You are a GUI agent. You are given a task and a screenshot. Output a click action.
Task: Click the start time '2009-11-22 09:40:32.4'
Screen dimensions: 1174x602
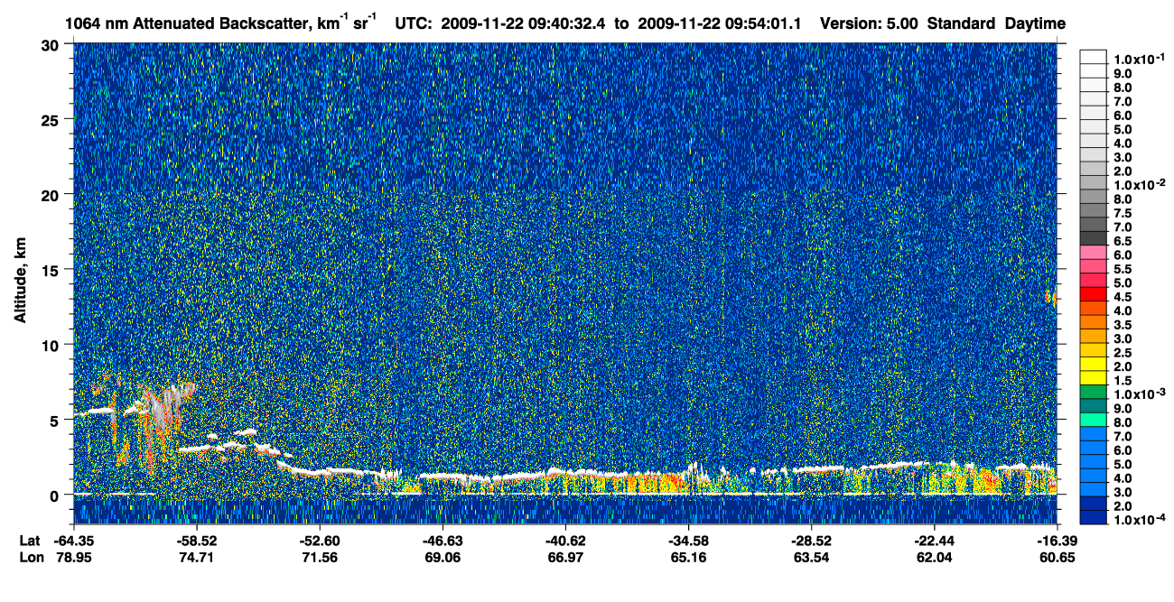point(524,23)
